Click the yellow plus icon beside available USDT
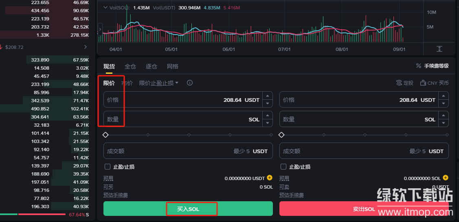 pyautogui.click(x=269, y=178)
